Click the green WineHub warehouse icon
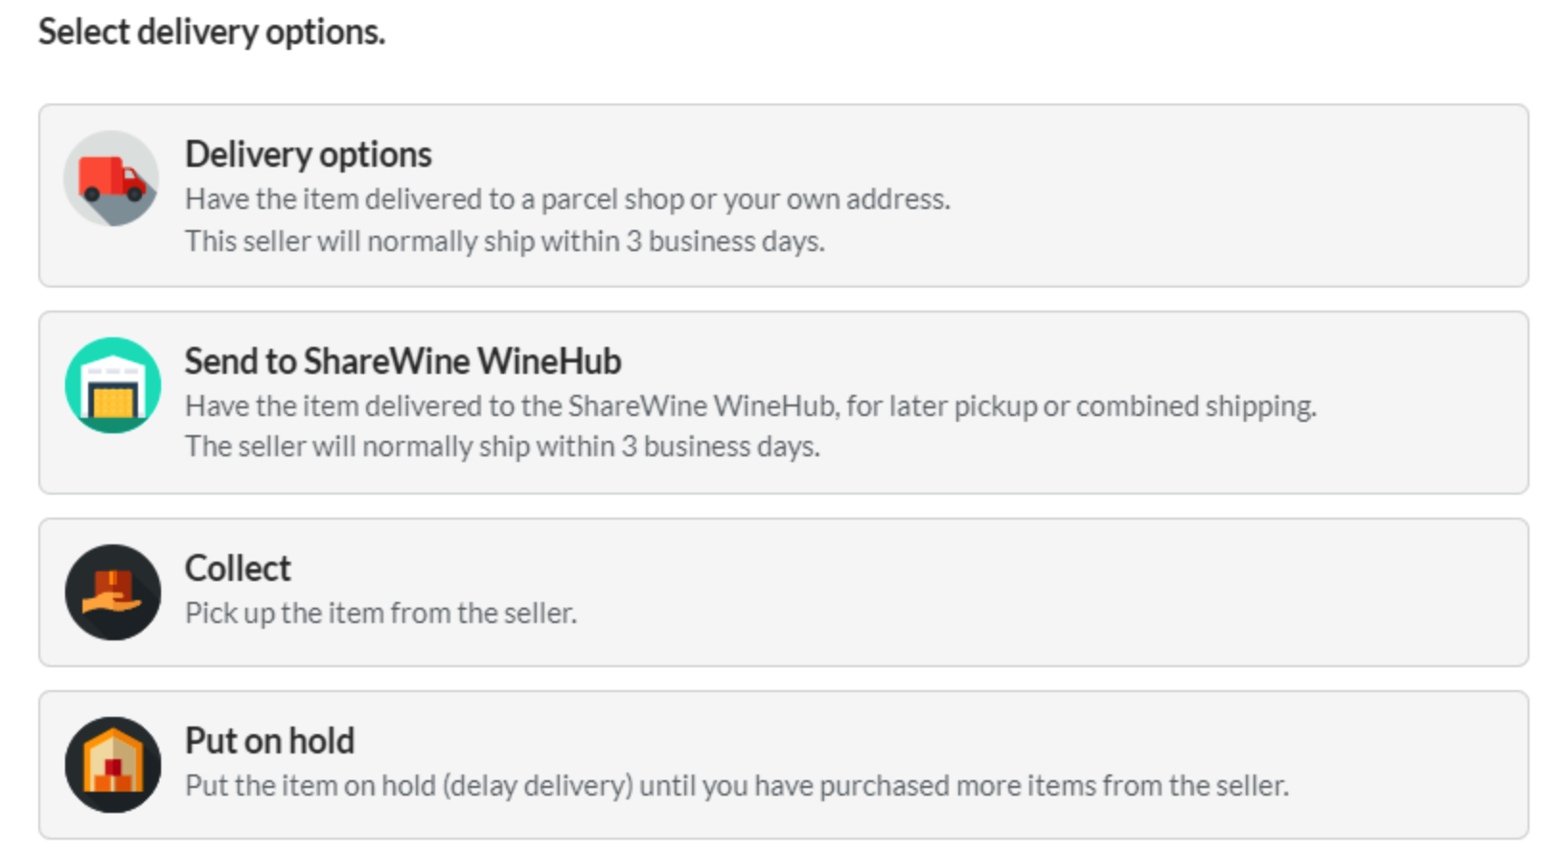The image size is (1564, 855). click(x=112, y=385)
